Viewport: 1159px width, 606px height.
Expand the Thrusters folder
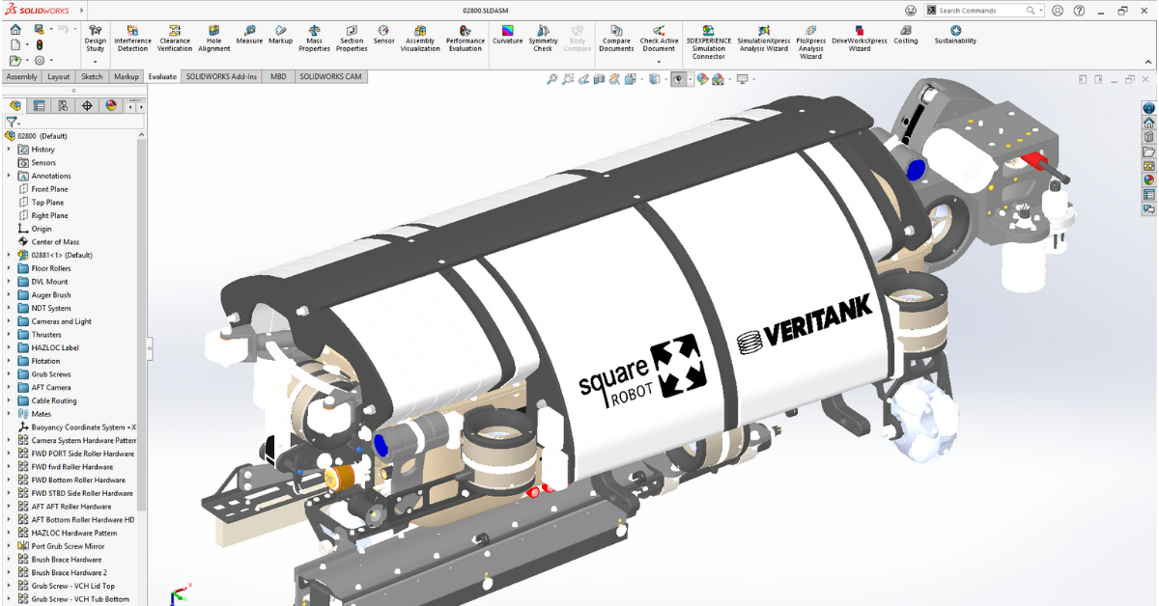tap(9, 335)
